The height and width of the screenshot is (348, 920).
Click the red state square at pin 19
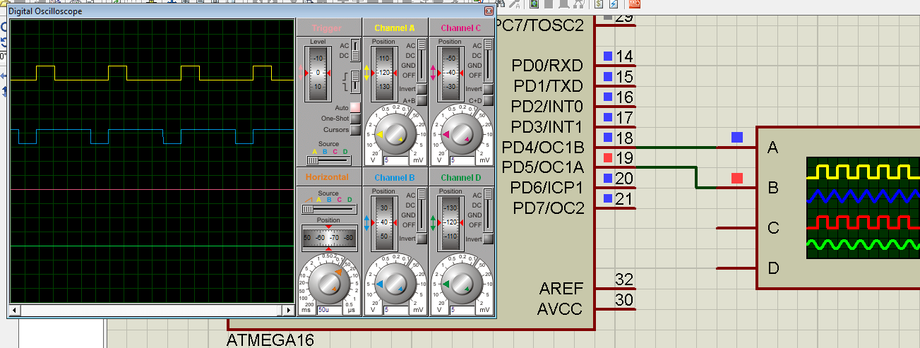point(608,157)
